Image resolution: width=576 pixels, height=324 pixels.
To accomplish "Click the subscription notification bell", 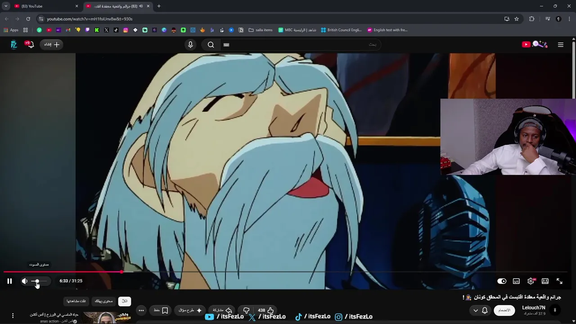I will tap(485, 310).
